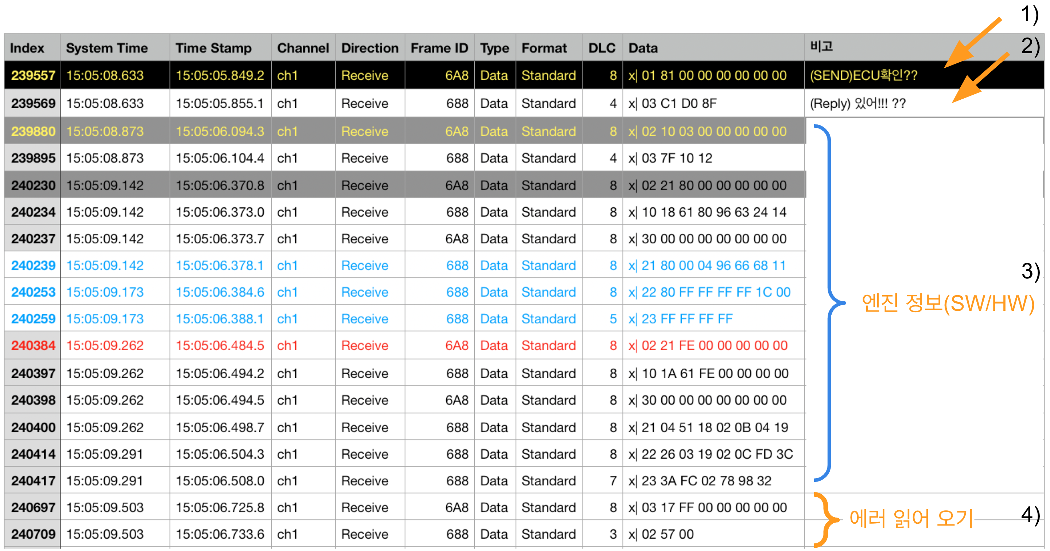Select the Time Stamp column header
This screenshot has width=1050, height=551.
[x=214, y=48]
